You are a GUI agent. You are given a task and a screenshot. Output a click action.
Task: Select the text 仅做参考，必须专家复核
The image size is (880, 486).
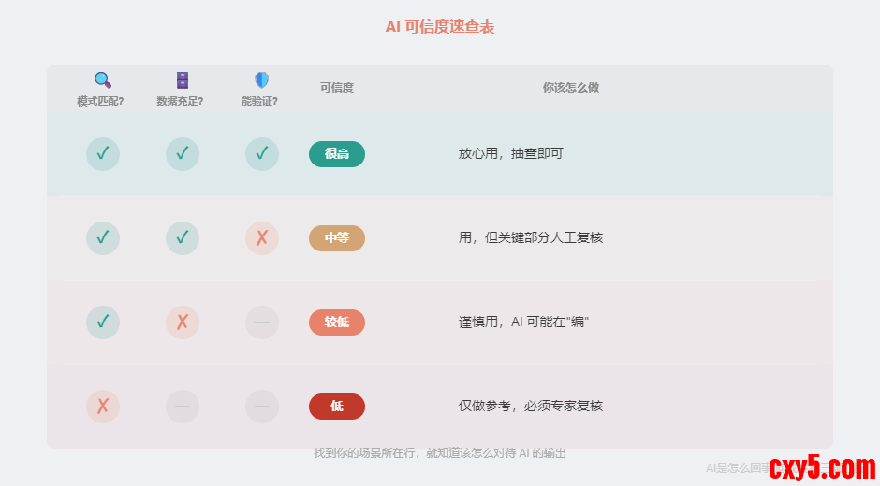point(531,407)
